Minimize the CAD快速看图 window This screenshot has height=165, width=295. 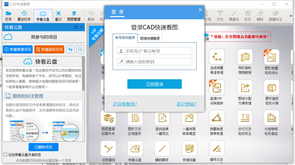pyautogui.click(x=262, y=4)
